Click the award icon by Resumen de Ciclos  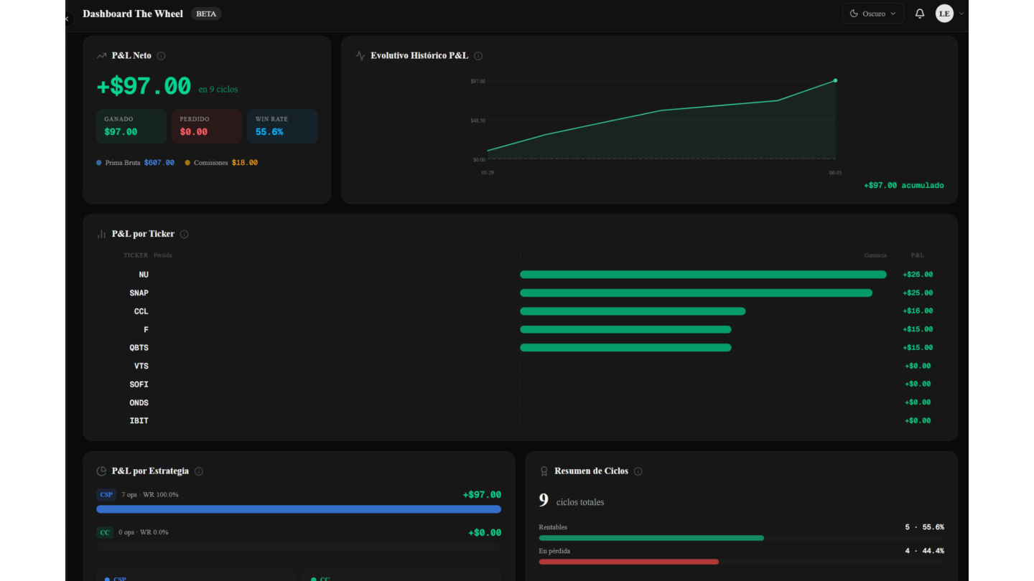[544, 471]
